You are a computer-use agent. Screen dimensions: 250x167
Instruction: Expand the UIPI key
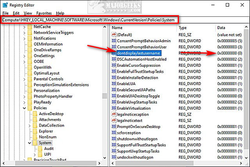[35, 155]
